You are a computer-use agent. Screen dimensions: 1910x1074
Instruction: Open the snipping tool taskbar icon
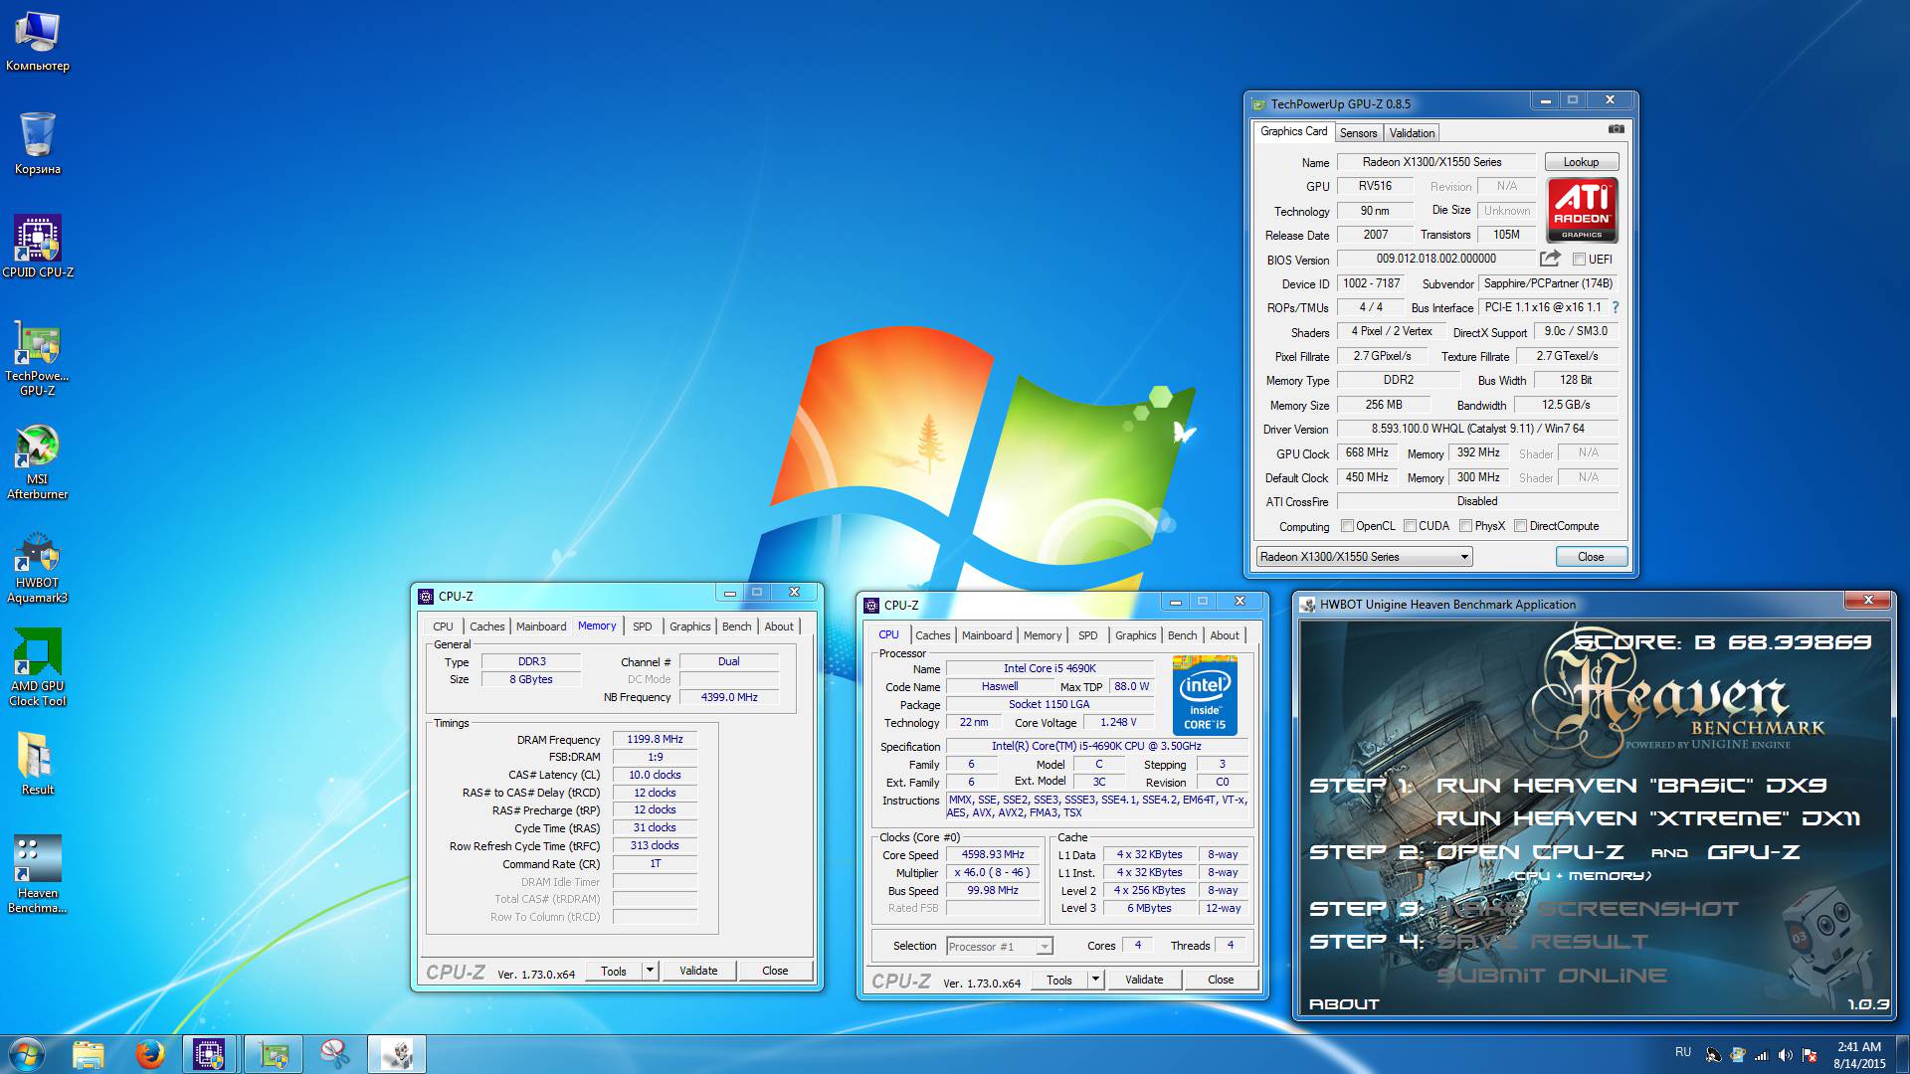point(335,1054)
